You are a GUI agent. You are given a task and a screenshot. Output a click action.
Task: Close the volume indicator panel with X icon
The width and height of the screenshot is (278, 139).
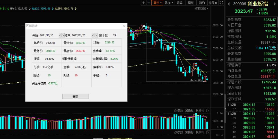208,110
